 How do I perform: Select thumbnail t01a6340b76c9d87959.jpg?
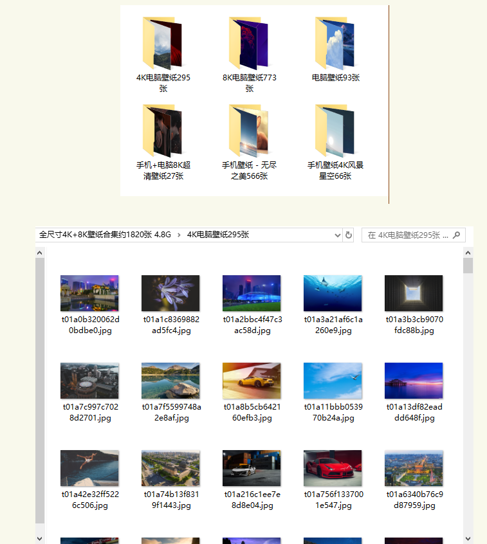(414, 468)
